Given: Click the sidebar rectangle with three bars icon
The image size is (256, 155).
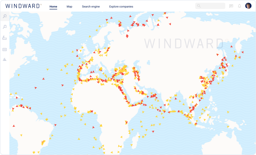Looking at the screenshot, I should click(4, 49).
